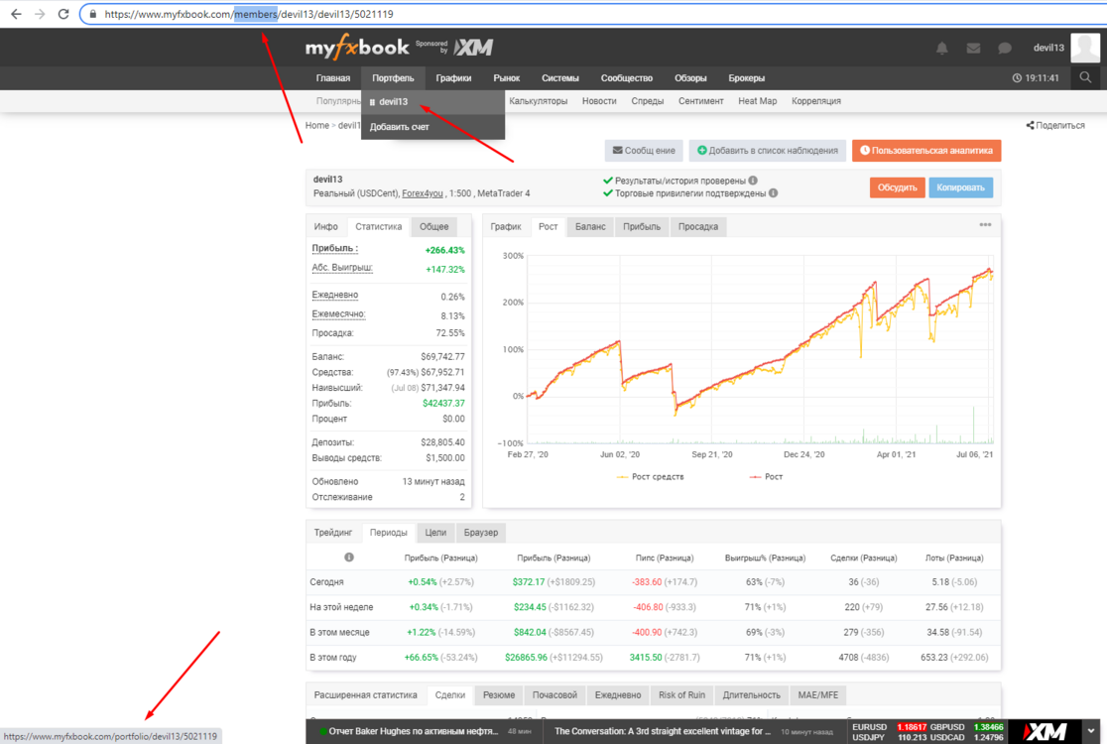This screenshot has height=744, width=1107.
Task: Click the padlock site security icon
Action: point(92,14)
